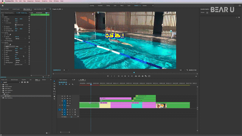The image size is (242, 136).
Task: Select the Razor tool in timeline toolbar
Action: 54,89
